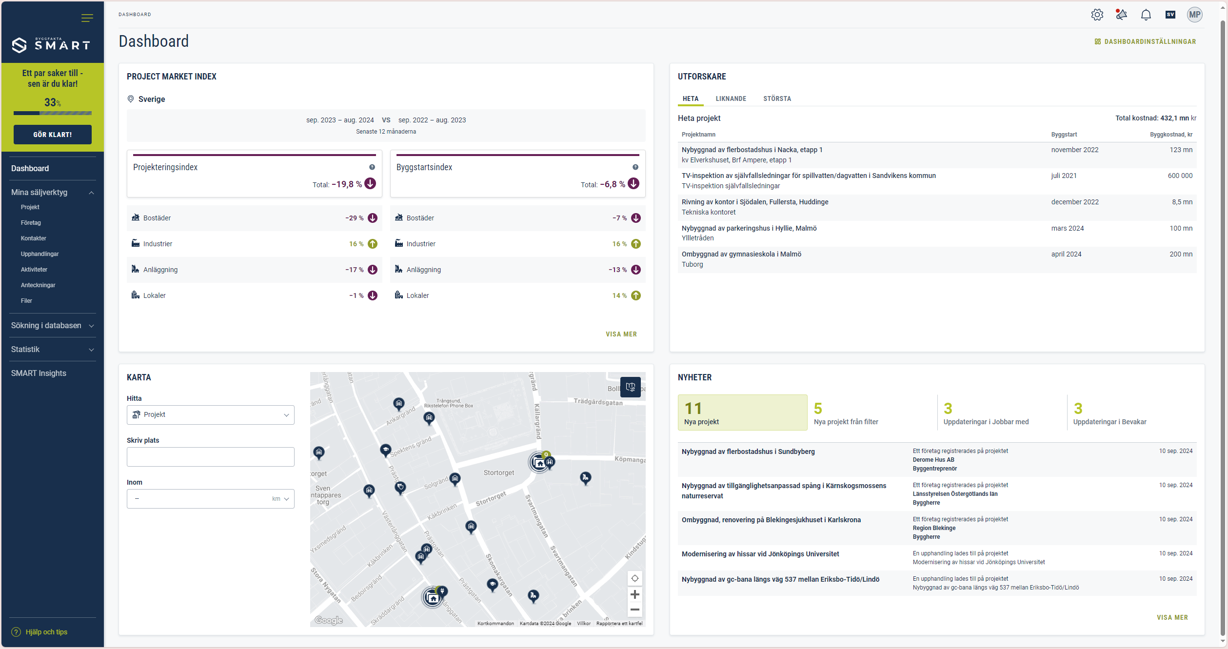
Task: Click the Gör klart! button
Action: coord(52,135)
